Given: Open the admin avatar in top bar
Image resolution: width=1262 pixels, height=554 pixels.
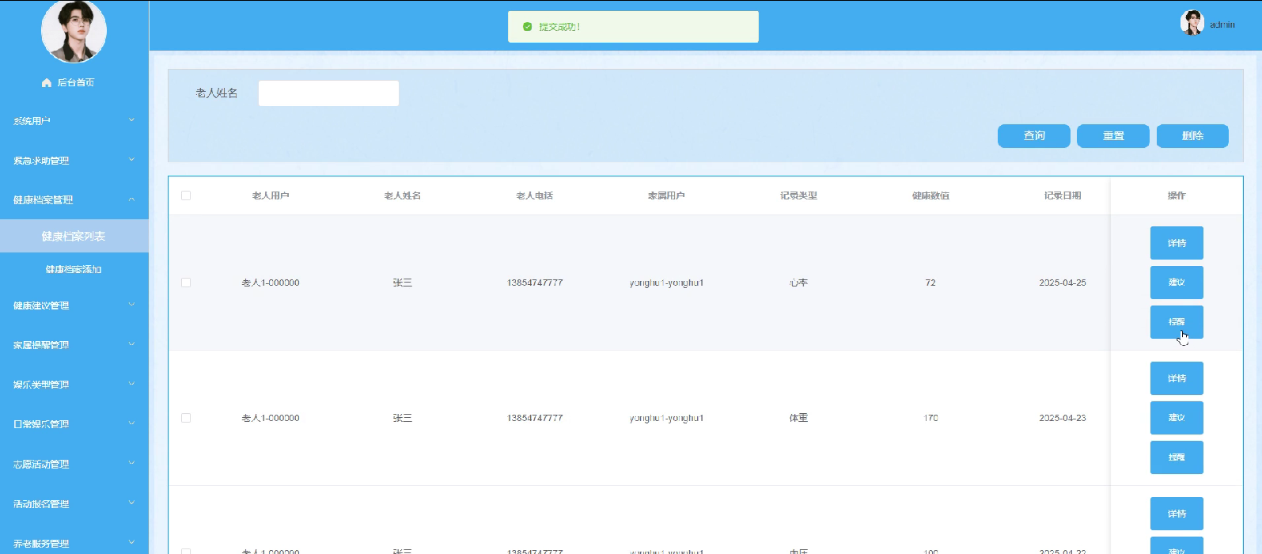Looking at the screenshot, I should click(x=1192, y=23).
